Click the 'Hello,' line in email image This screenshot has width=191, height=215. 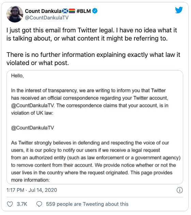pos(17,76)
